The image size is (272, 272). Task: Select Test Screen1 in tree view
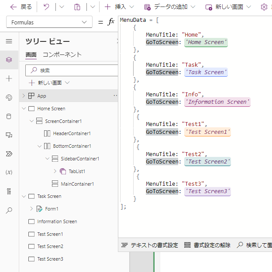[50, 234]
